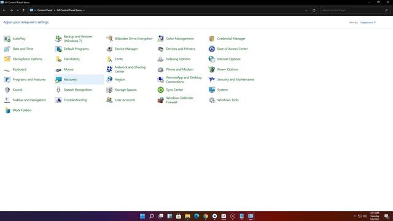Open the Work Folders icon

point(7,110)
